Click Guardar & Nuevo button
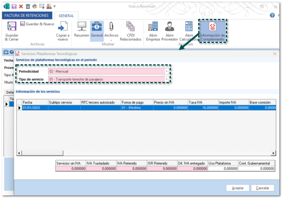This screenshot has width=283, height=199. [x=37, y=24]
